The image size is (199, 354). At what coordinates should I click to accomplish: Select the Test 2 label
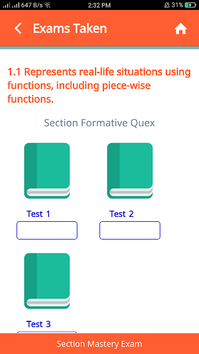[122, 214]
